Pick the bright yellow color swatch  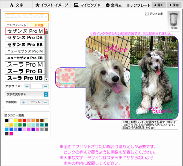pyautogui.click(x=16, y=121)
